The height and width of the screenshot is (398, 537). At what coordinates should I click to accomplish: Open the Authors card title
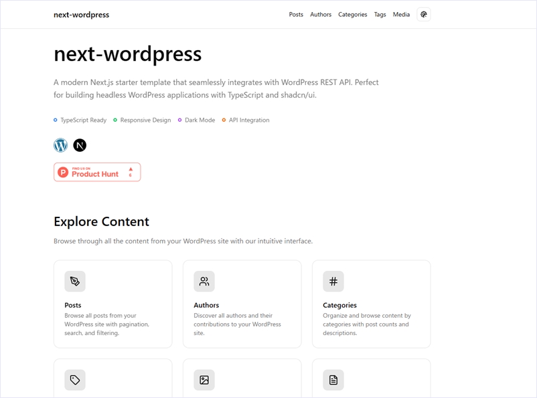coord(206,305)
